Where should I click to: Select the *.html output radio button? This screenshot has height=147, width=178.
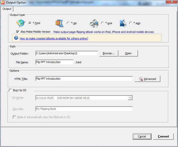tap(30, 23)
